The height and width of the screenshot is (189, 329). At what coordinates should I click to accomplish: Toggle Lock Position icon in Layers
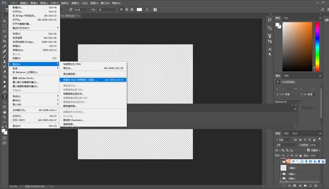pyautogui.click(x=292, y=156)
